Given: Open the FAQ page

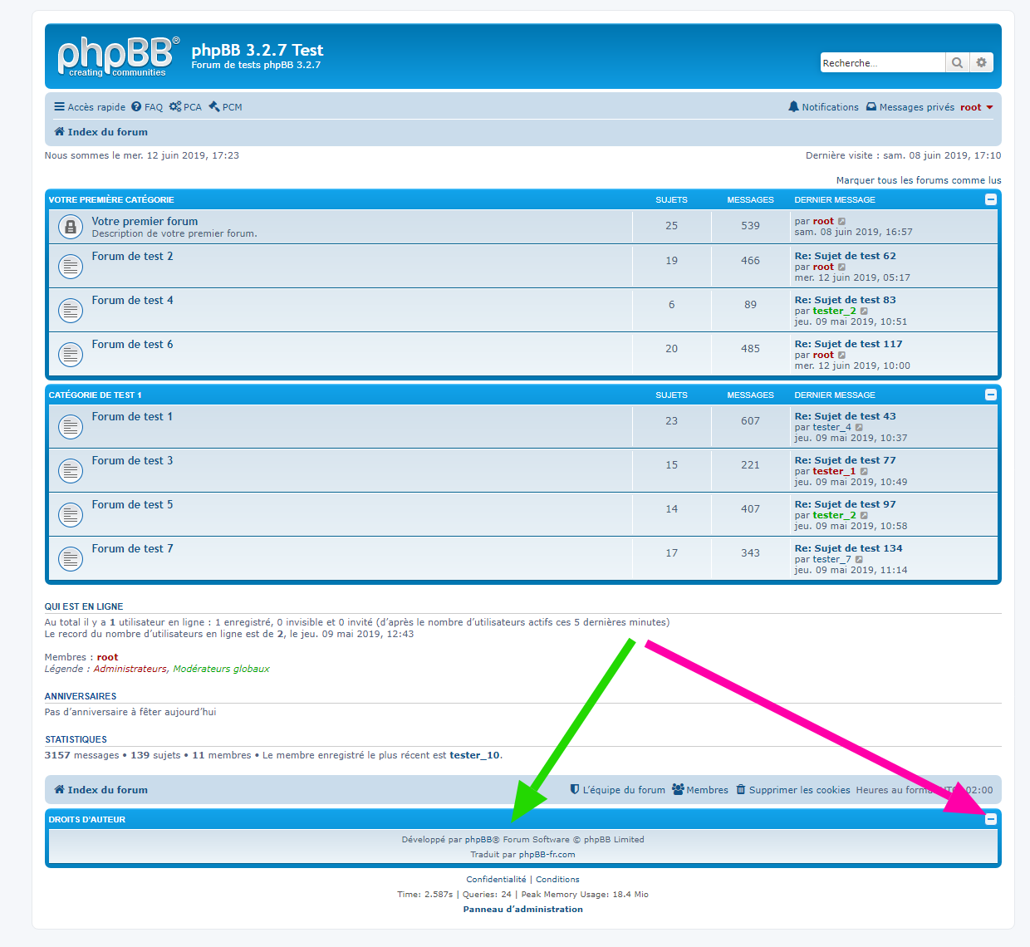Looking at the screenshot, I should point(147,107).
